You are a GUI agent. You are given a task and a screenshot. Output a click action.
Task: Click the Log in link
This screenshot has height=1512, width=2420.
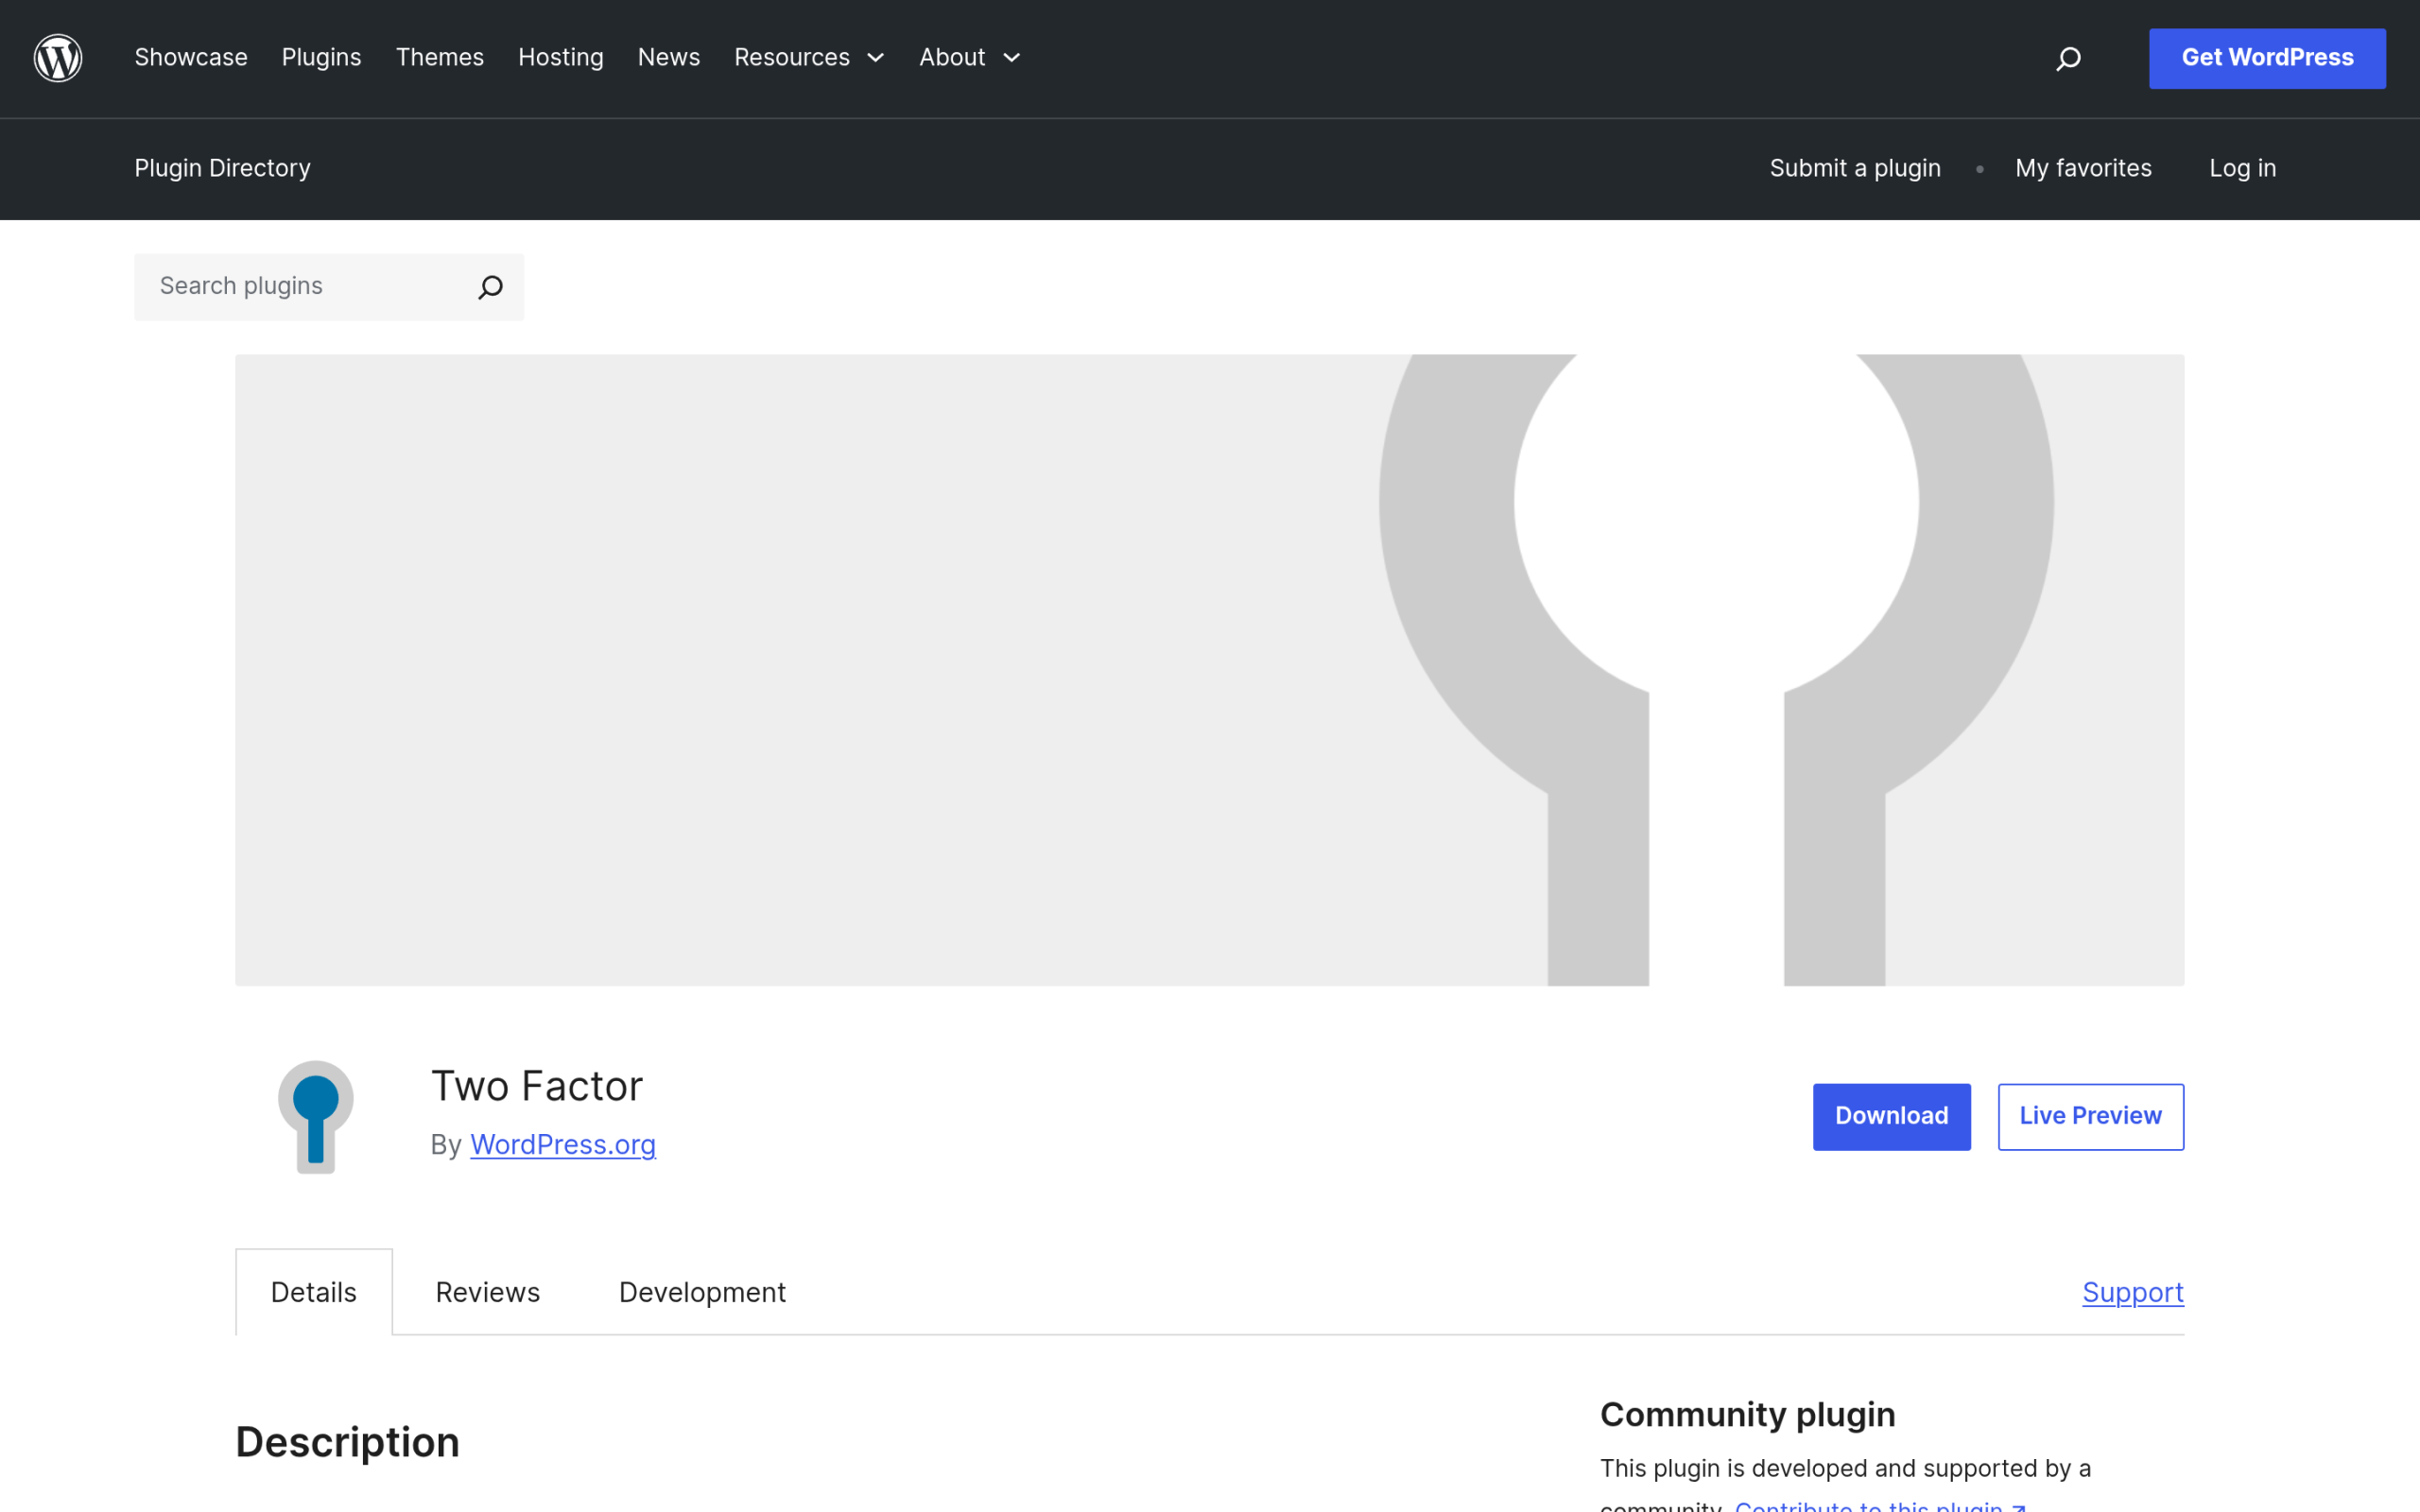2242,168
